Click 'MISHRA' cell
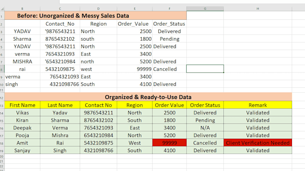Screen dimensions: 305x171 click(x=22, y=61)
